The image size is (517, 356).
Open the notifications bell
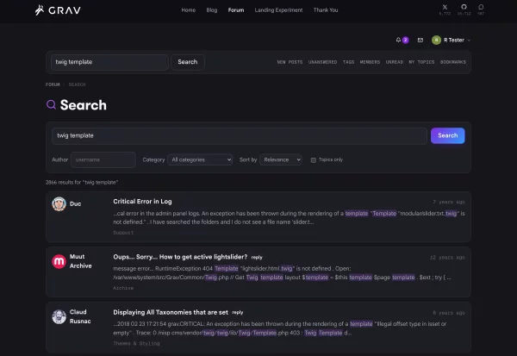coord(398,40)
